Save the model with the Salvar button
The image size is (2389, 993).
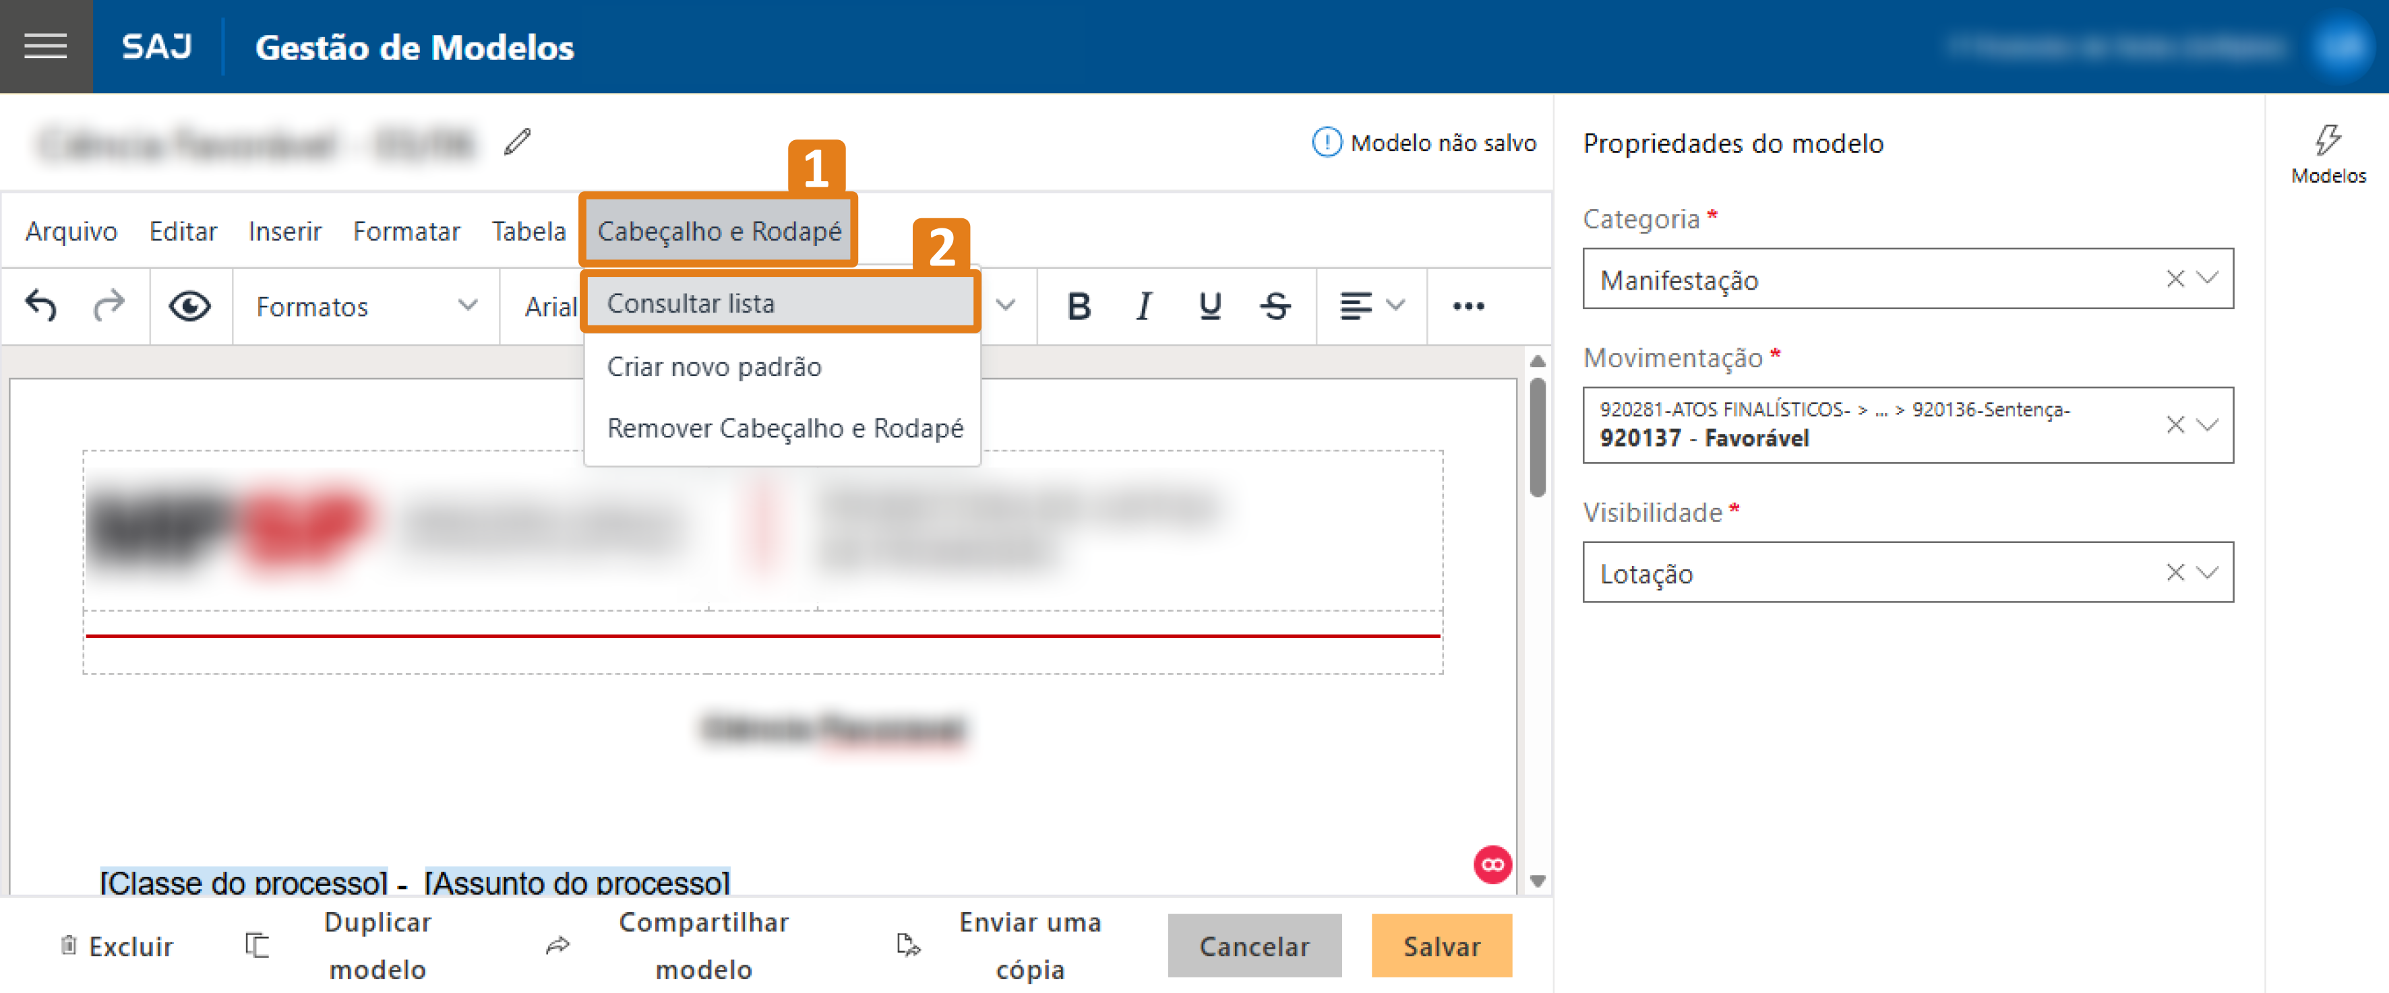[1441, 946]
